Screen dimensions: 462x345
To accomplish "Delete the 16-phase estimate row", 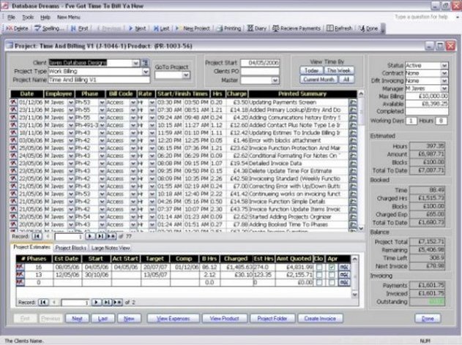I will [x=21, y=267].
